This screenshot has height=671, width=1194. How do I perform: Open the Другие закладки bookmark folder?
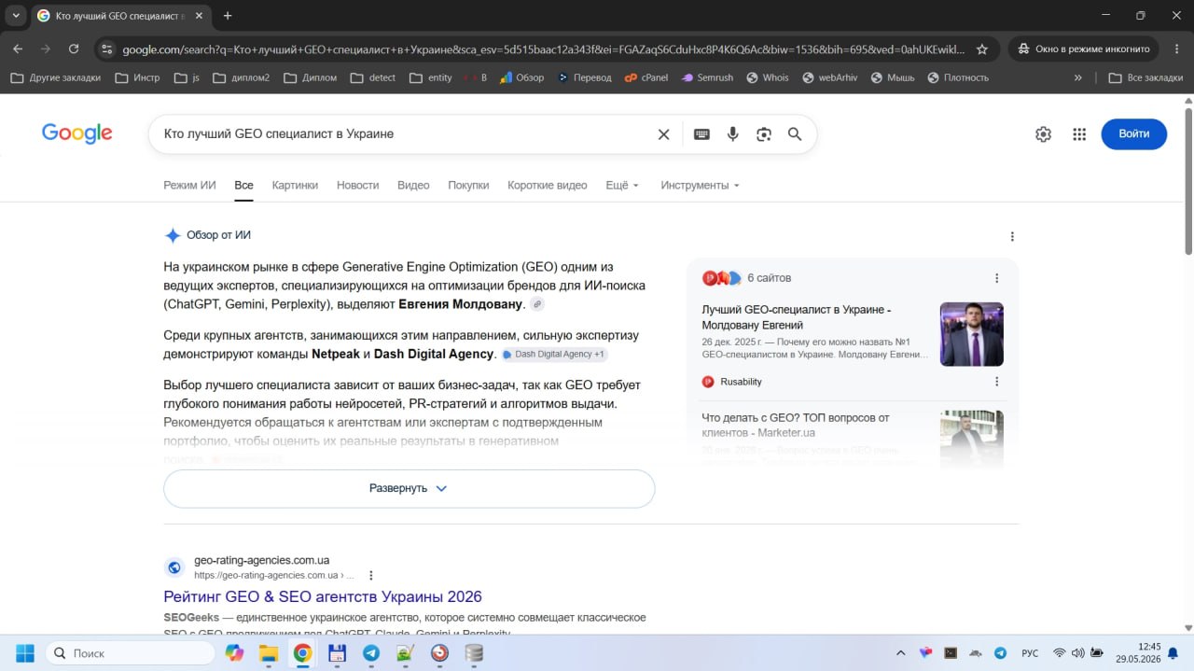click(55, 77)
